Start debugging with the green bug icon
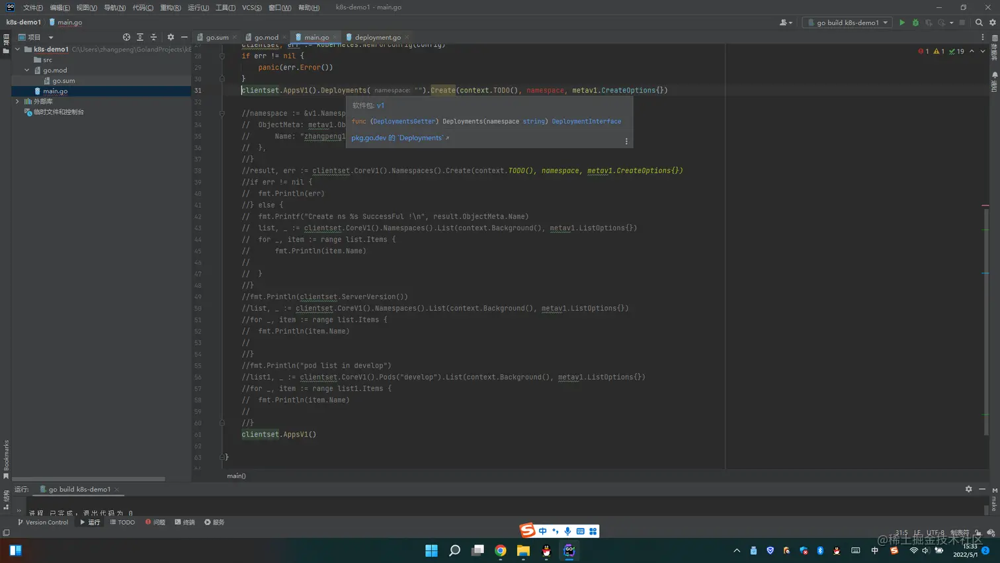 (915, 22)
